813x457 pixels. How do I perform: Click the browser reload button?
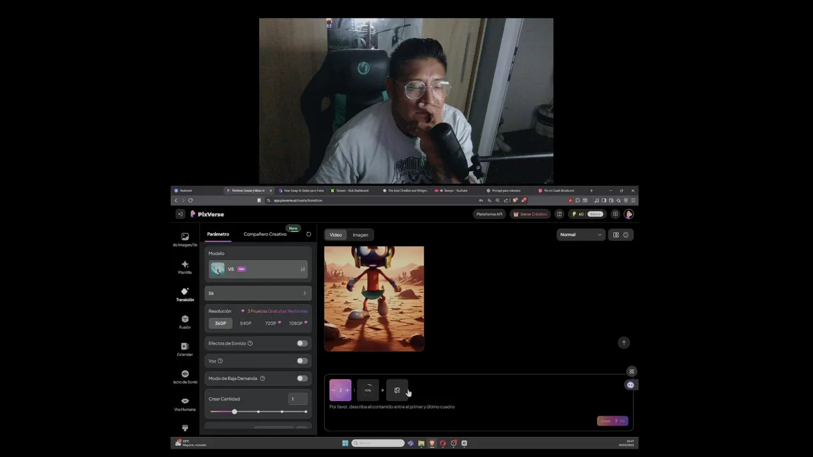[x=191, y=200]
